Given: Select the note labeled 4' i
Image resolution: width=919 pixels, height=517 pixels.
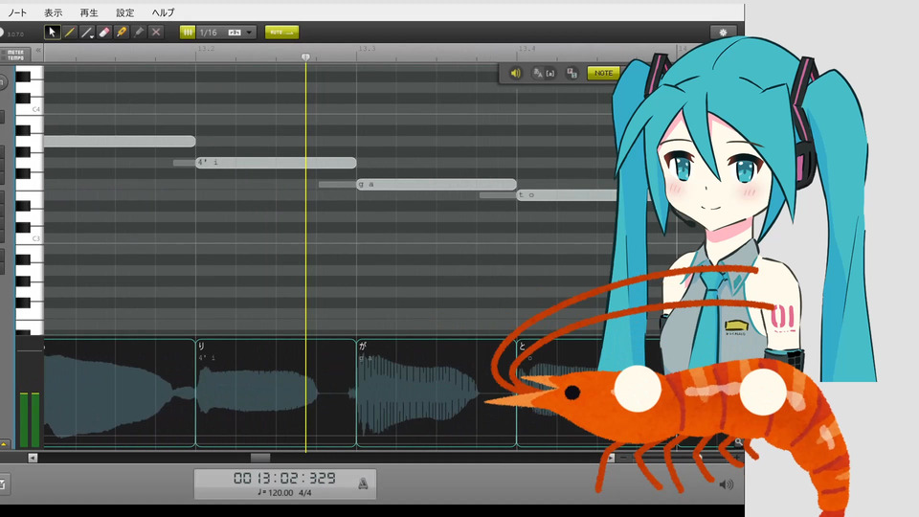Looking at the screenshot, I should tap(276, 163).
